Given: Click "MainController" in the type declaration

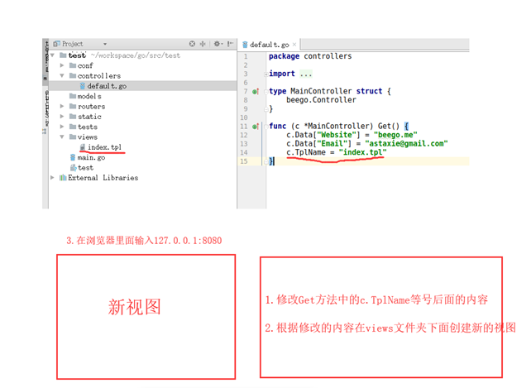Looking at the screenshot, I should pos(321,91).
